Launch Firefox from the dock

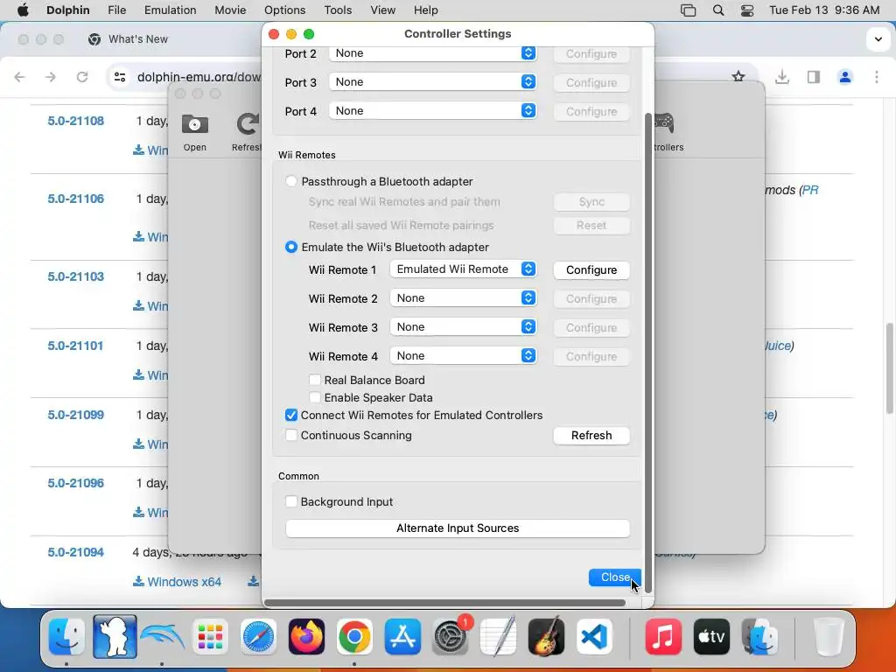click(306, 637)
